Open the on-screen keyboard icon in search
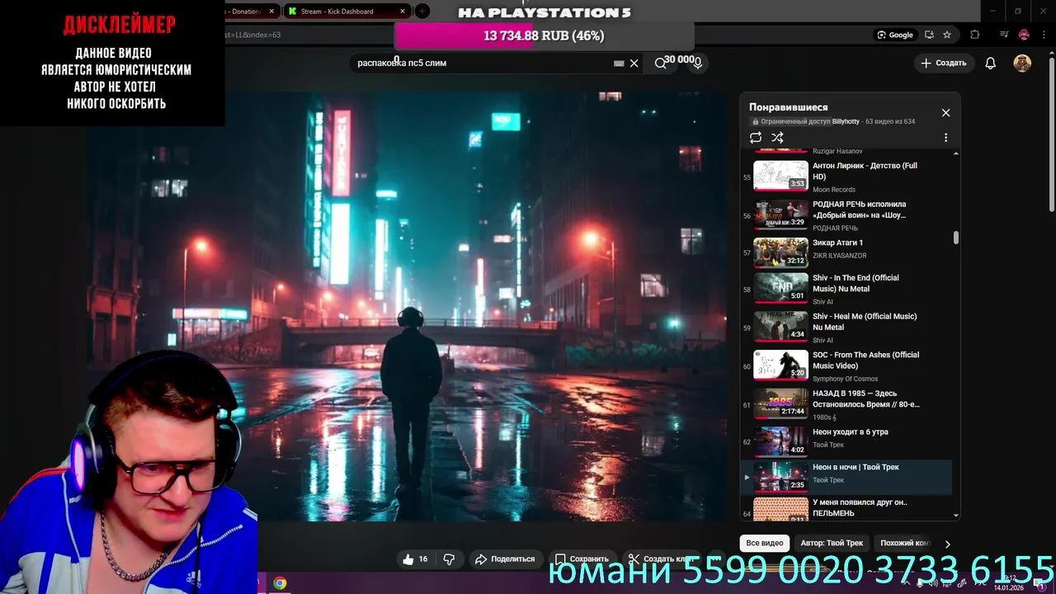Viewport: 1056px width, 594px height. click(619, 63)
